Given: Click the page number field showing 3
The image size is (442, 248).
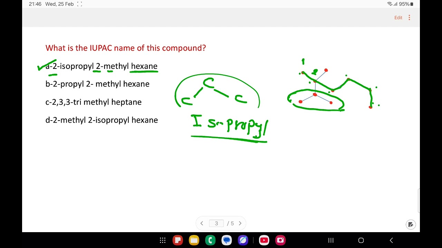Looking at the screenshot, I should click(x=217, y=224).
